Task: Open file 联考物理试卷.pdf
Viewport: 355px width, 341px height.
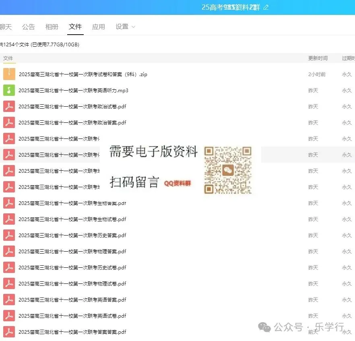Action: coord(72,283)
